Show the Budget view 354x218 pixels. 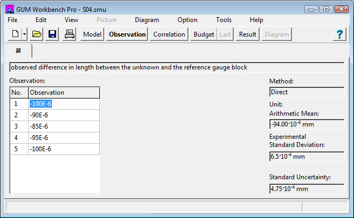point(204,34)
